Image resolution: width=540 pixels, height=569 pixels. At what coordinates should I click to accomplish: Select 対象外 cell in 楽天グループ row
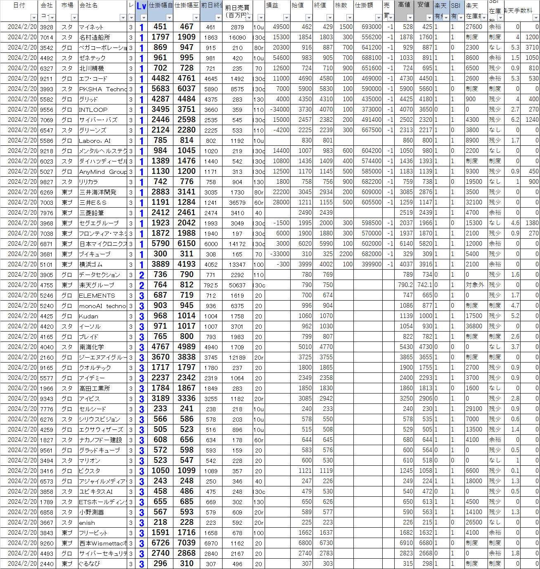click(476, 285)
